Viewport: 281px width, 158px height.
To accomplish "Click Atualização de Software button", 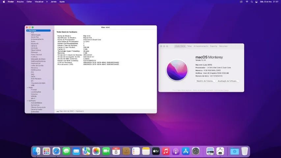I will click(227, 81).
